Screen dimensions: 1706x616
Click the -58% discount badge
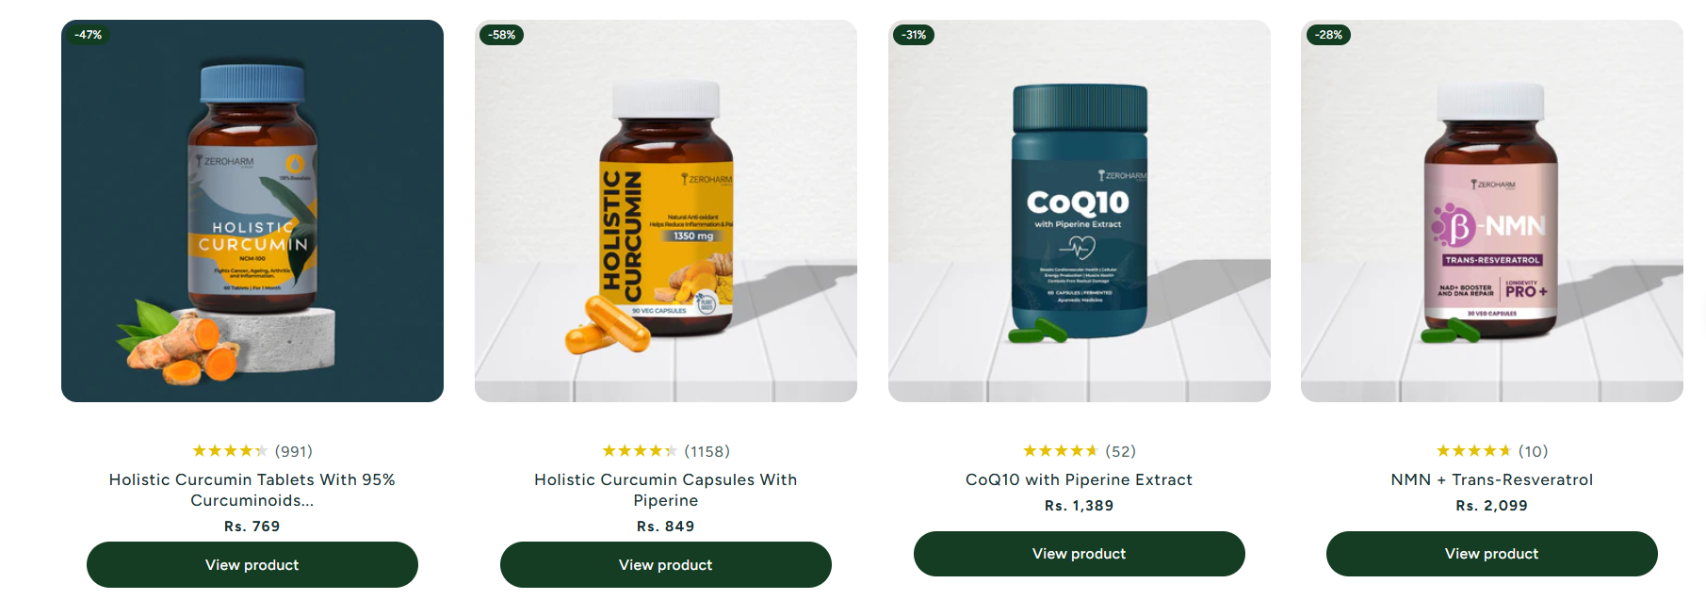pos(502,35)
